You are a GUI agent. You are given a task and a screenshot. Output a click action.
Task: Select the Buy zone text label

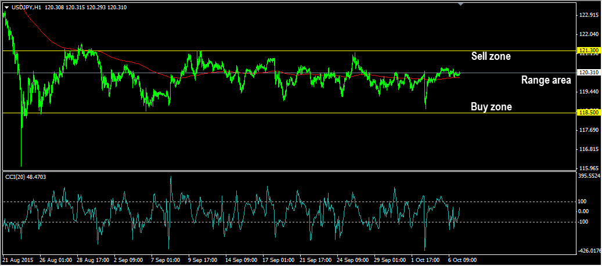coord(491,107)
